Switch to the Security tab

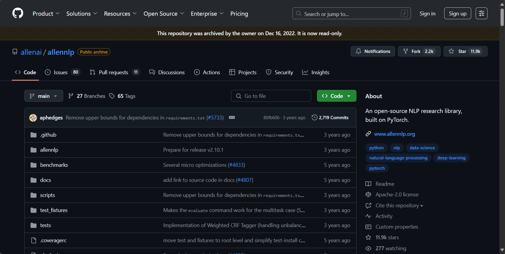pyautogui.click(x=279, y=72)
